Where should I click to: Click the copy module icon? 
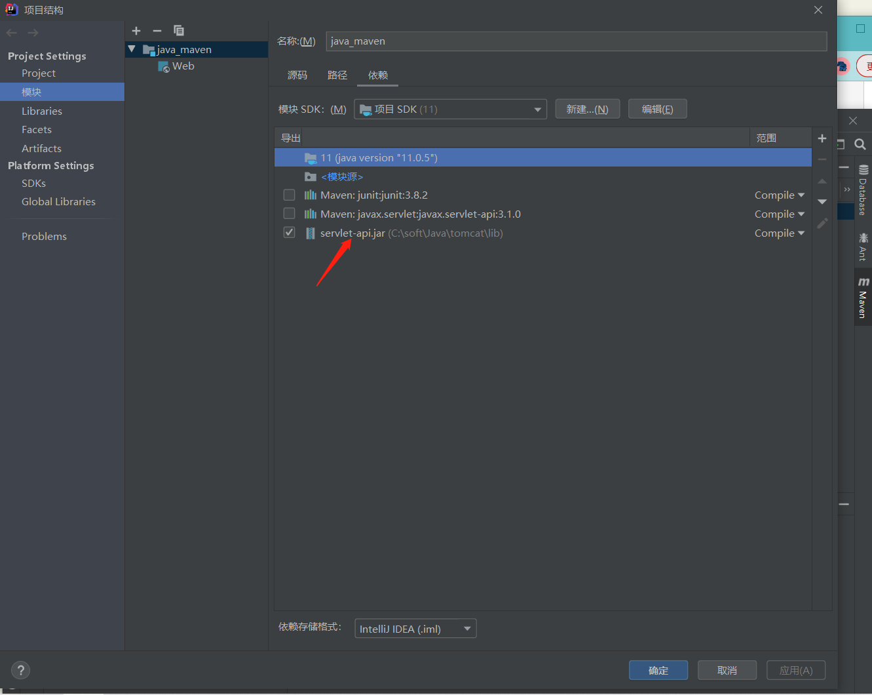[178, 31]
